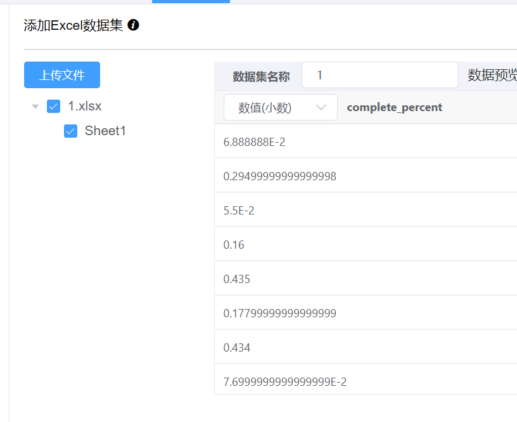The height and width of the screenshot is (422, 517).
Task: Click the 上传文件 upload button
Action: pos(61,74)
